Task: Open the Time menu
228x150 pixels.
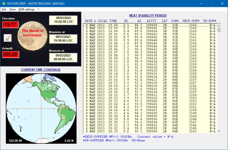Action: tap(12, 9)
